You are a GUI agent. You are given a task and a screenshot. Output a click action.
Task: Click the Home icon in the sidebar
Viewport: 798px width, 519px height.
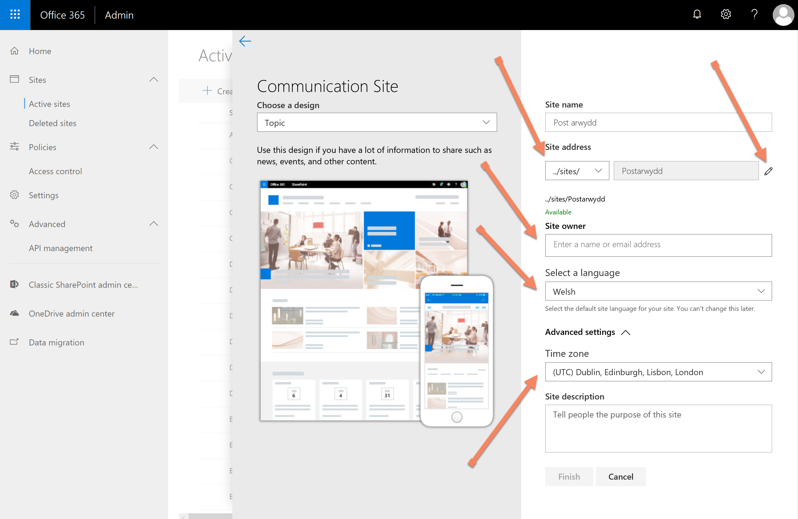tap(14, 51)
